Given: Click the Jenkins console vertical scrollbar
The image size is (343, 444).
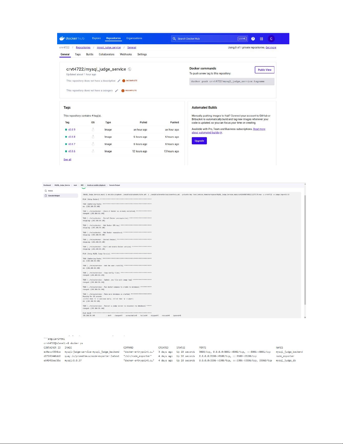Looking at the screenshot, I should tap(305, 250).
